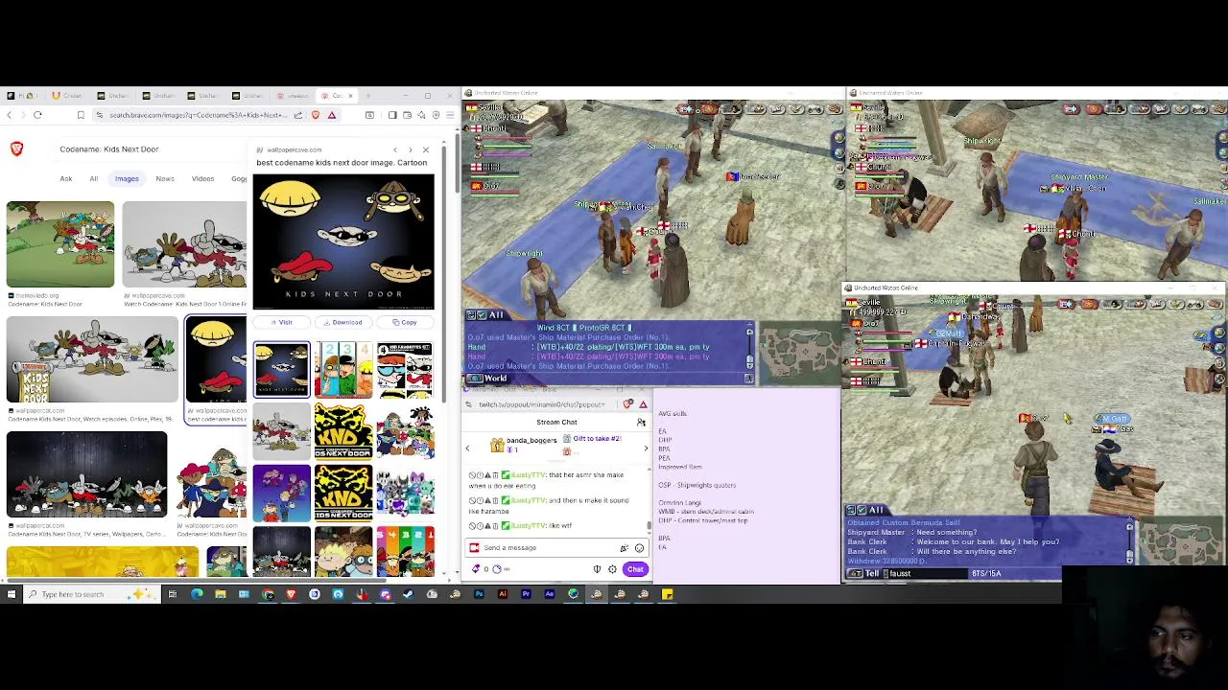Ban user icon on 'like wtf' message

point(472,525)
